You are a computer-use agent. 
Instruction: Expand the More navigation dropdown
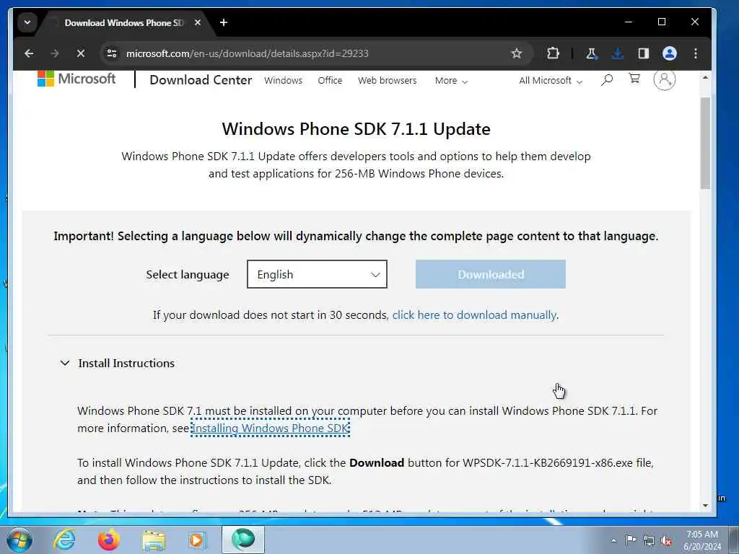click(451, 81)
